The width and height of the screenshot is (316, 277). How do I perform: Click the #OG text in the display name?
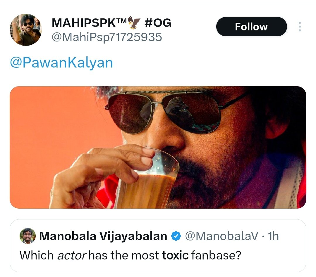coord(158,22)
